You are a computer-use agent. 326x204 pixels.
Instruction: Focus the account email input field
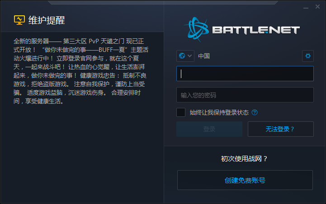click(245, 74)
